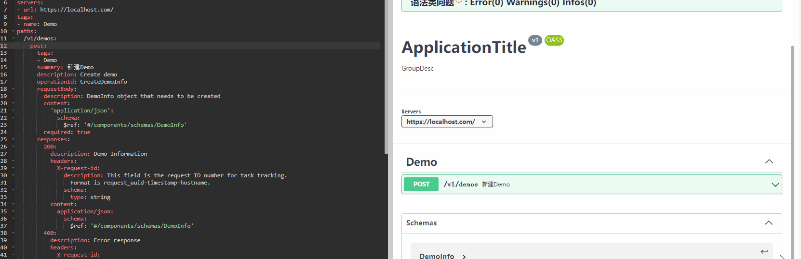801x259 pixels.
Task: Expand the DemoInfo schema arrow
Action: [464, 257]
